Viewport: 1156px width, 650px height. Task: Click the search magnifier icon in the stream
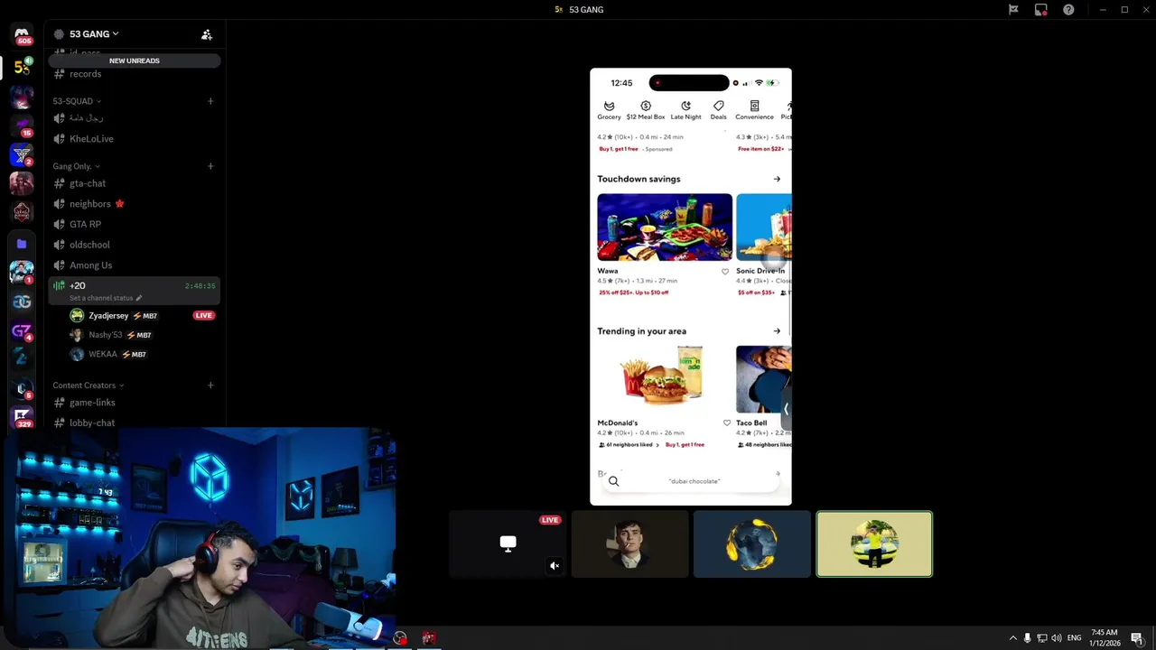click(x=613, y=481)
